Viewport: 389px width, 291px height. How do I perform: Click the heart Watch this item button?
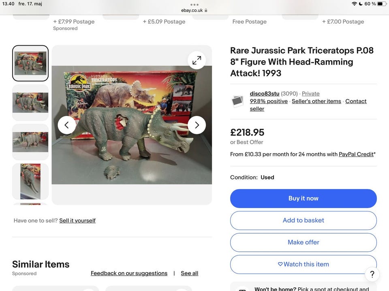pos(303,264)
